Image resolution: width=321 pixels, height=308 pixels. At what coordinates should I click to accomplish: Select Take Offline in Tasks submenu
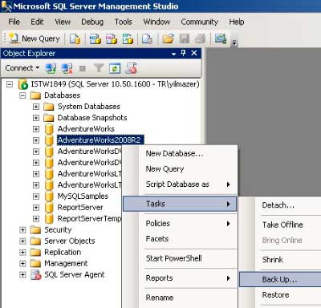click(x=282, y=225)
